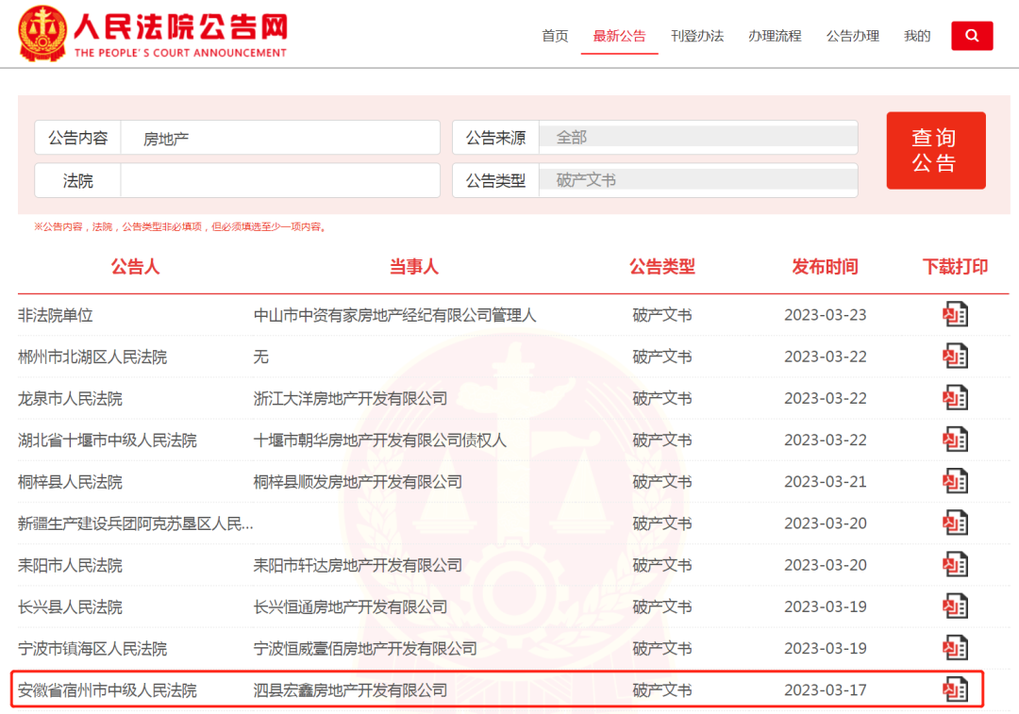This screenshot has height=714, width=1019.
Task: Open the 首页 navigation item
Action: point(555,36)
